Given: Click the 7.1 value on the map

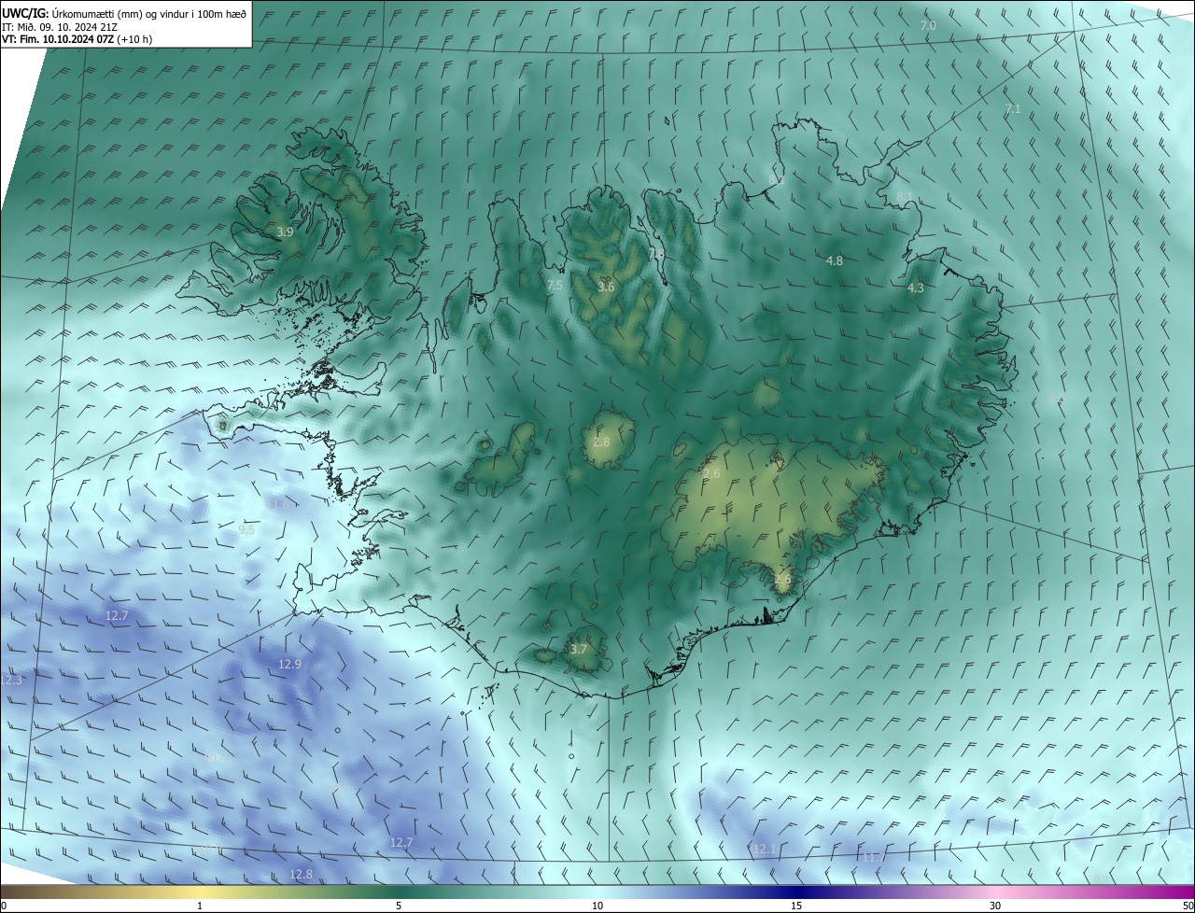Looking at the screenshot, I should (1012, 110).
